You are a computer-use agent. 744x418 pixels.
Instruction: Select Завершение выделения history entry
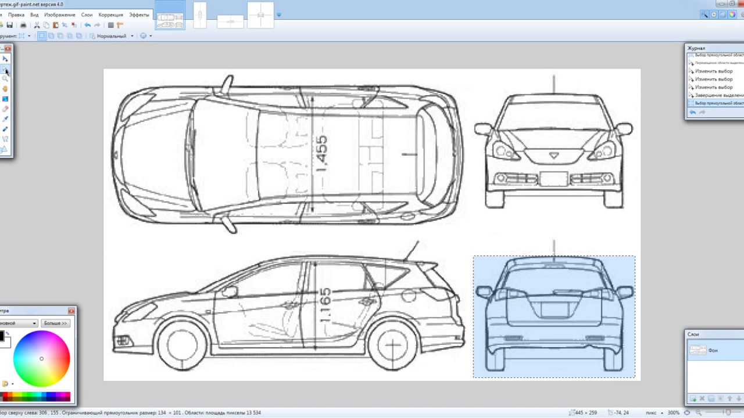coord(716,95)
